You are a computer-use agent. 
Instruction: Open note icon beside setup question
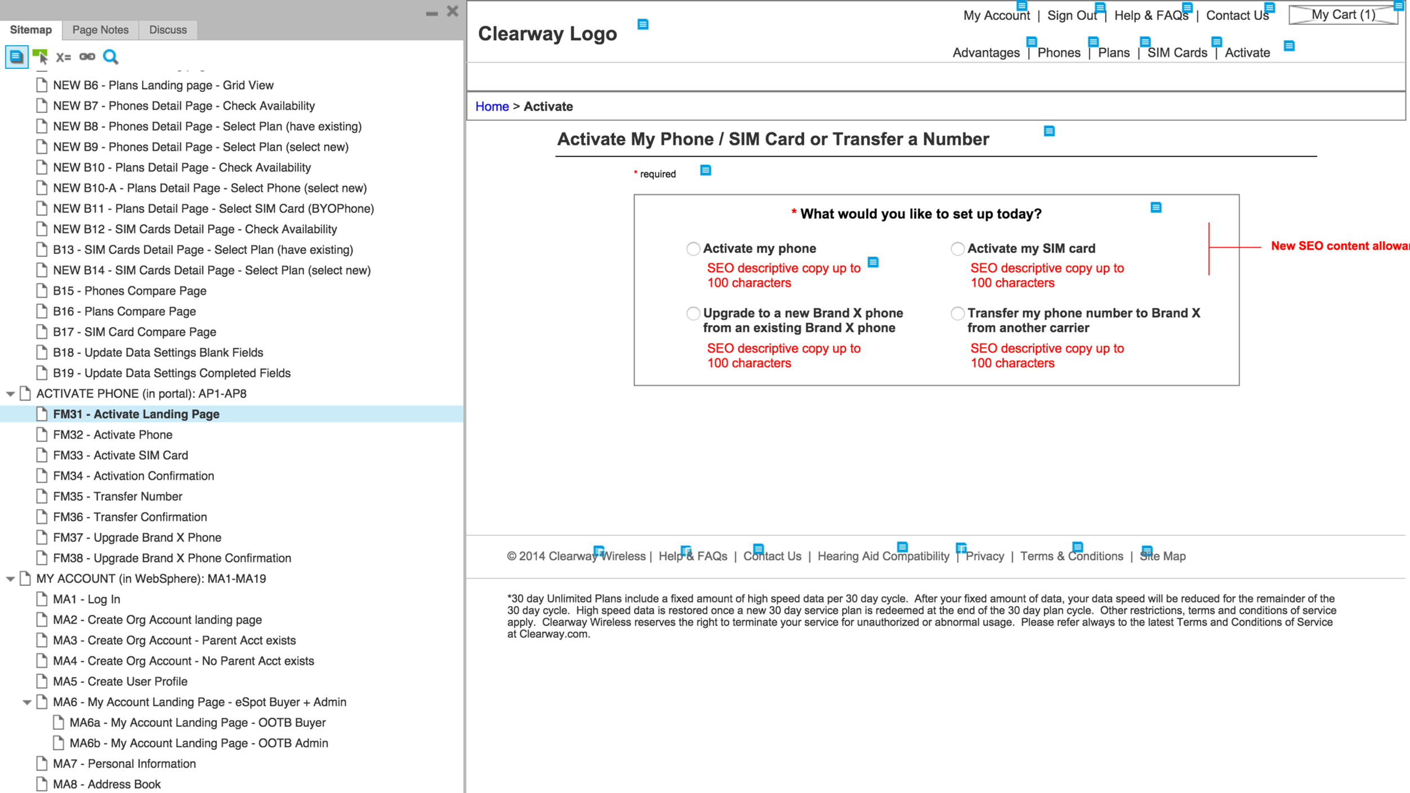pyautogui.click(x=1156, y=208)
